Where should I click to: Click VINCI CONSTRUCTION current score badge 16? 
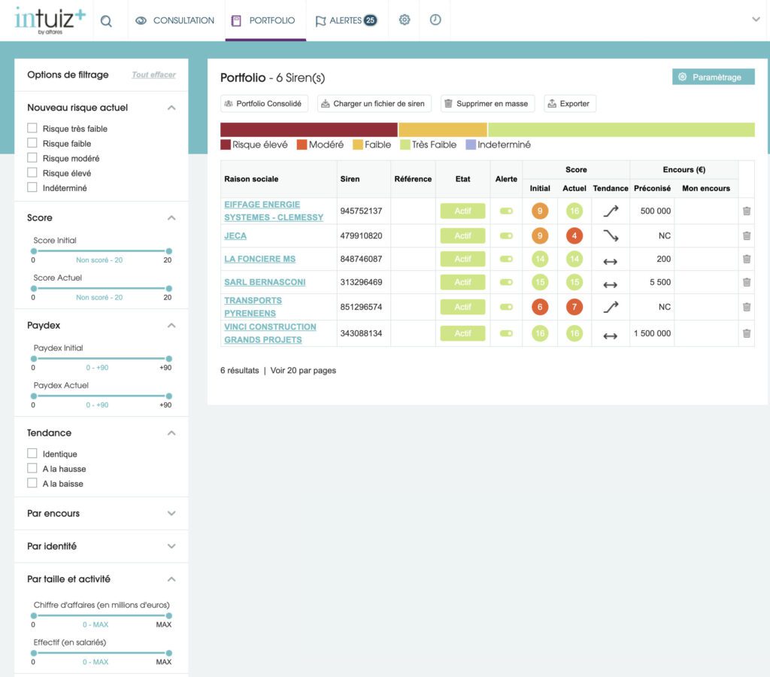[574, 333]
